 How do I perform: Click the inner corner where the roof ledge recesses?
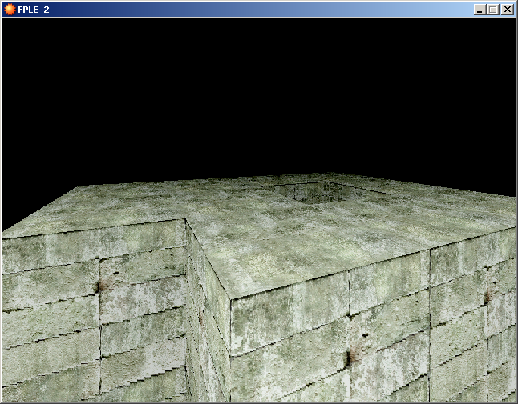pyautogui.click(x=186, y=220)
